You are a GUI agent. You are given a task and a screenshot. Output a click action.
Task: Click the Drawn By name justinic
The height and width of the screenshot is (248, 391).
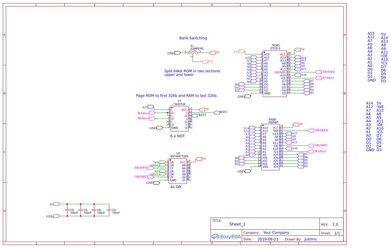click(311, 239)
